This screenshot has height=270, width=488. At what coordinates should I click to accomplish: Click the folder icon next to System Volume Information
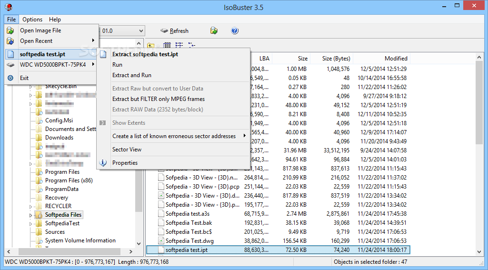click(x=39, y=240)
